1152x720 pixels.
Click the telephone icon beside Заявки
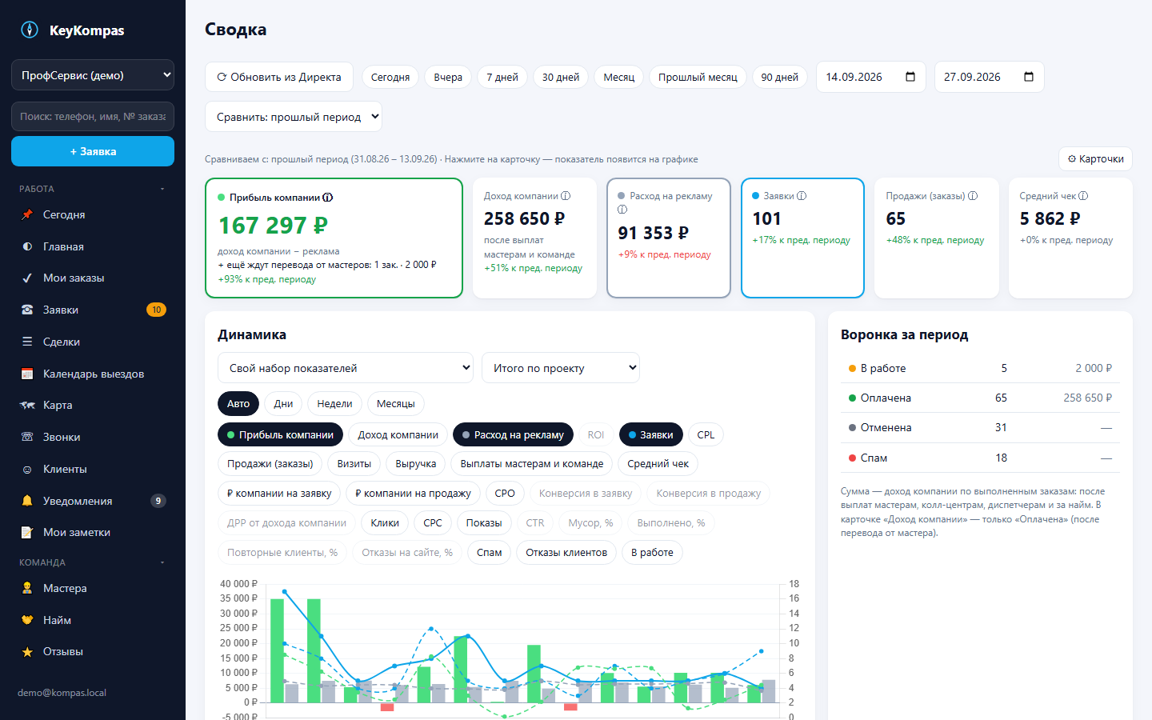27,310
